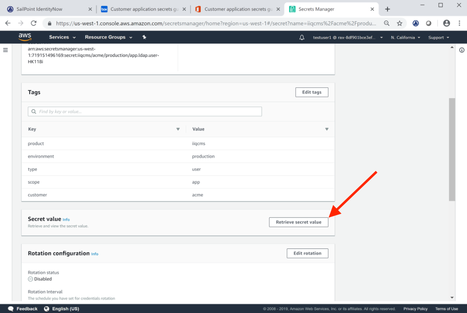Screen dimensions: 467x313
Task: Click the info circle icon on right panel
Action: pyautogui.click(x=462, y=50)
